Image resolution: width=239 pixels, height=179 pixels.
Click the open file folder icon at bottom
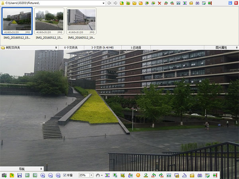point(12,175)
